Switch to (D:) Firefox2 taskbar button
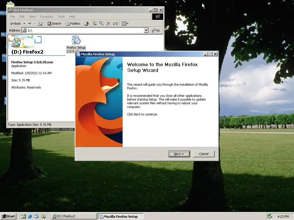This screenshot has width=294, height=220. coord(74,216)
